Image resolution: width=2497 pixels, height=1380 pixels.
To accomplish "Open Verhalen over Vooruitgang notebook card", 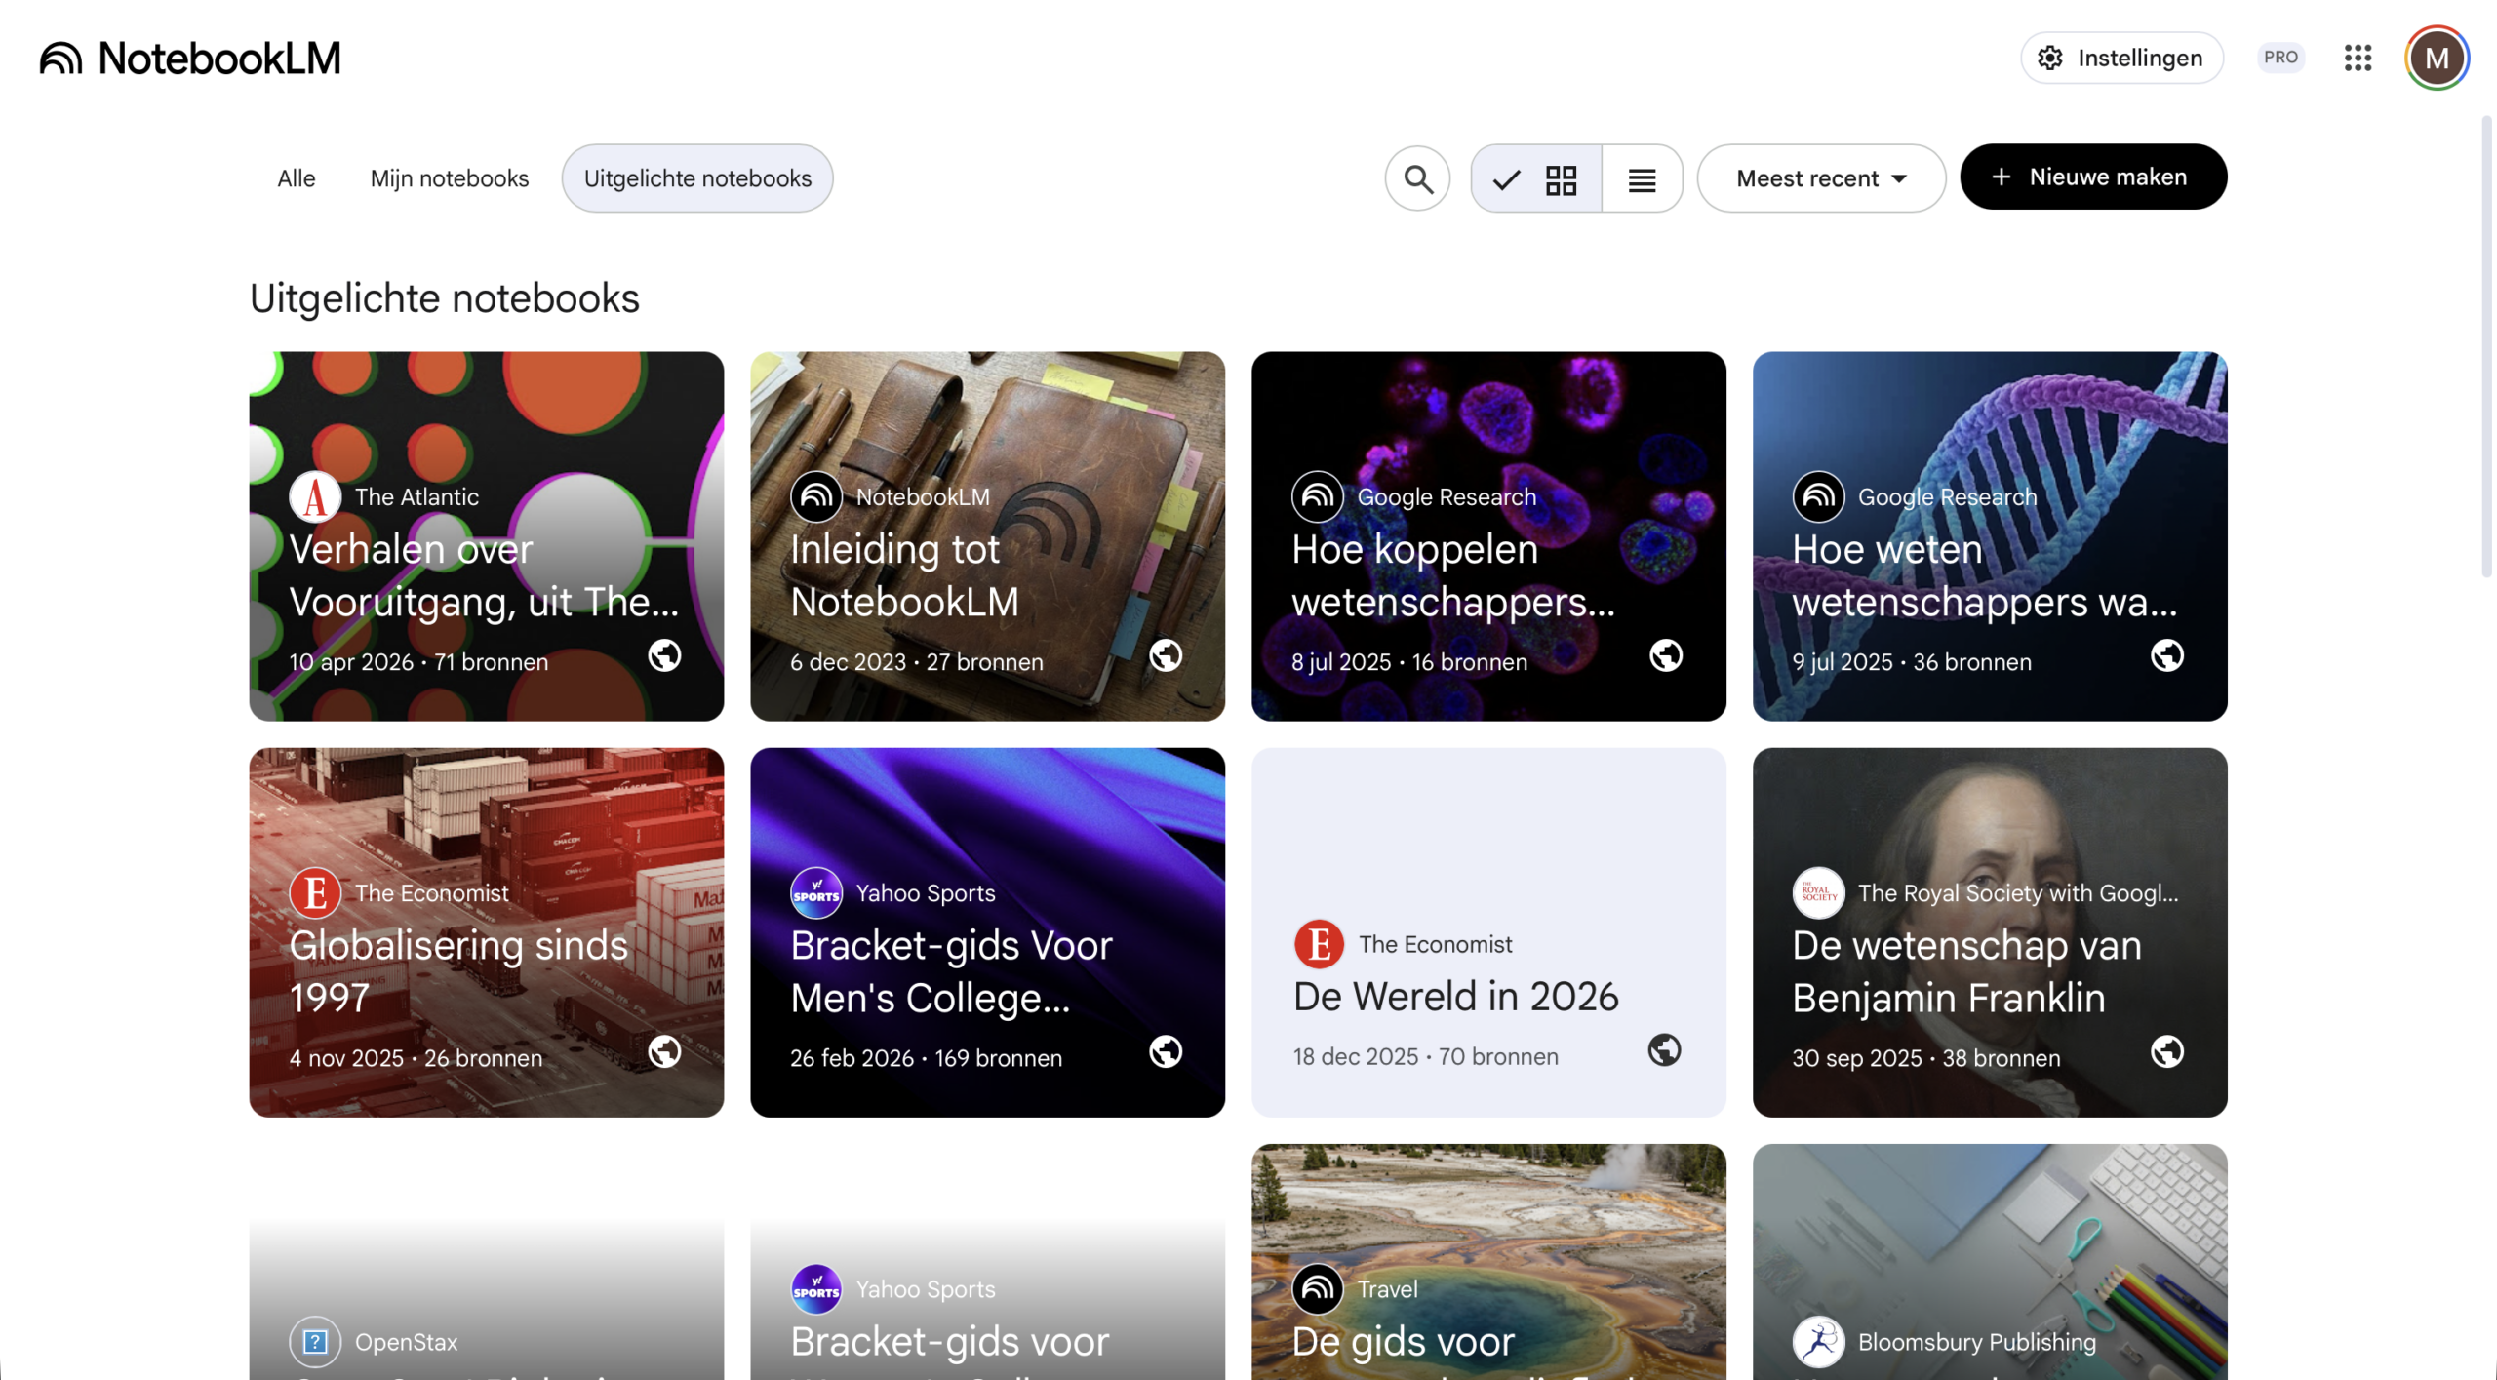I will (486, 536).
